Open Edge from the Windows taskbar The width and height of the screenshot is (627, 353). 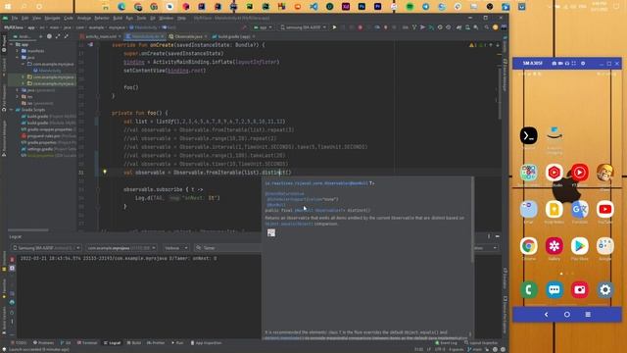121,7
